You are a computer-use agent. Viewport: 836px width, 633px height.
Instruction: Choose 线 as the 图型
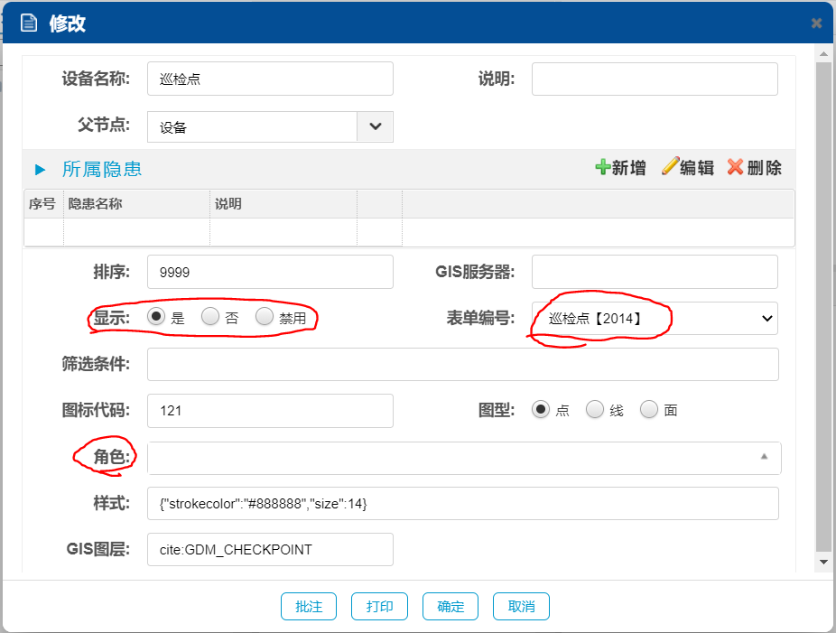[x=595, y=410]
